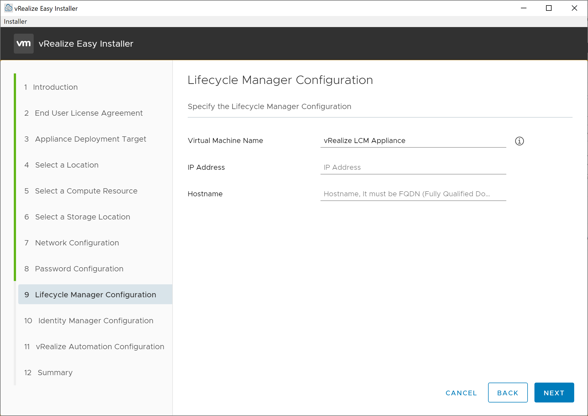Viewport: 588px width, 416px height.
Task: Click the VMware vm logo icon
Action: click(x=24, y=44)
